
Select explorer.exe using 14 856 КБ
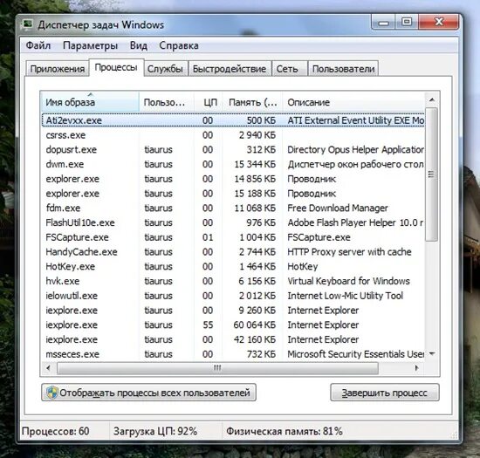[233, 179]
